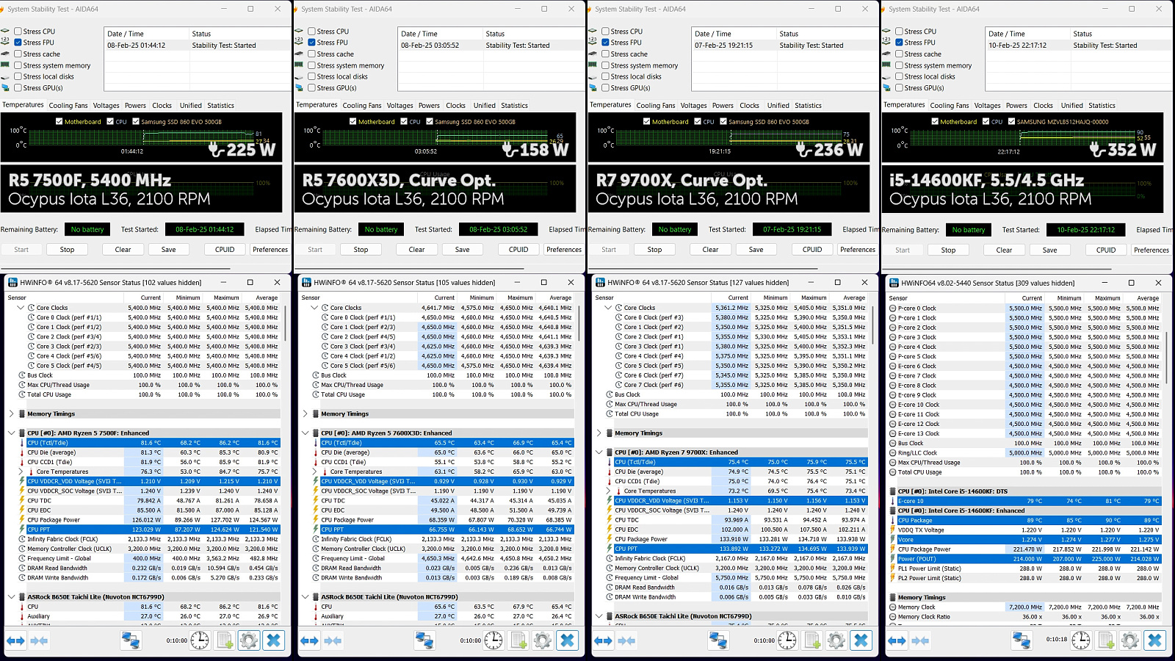
Task: Expand sensor columns in i5-14600KF HWiNFO64 window
Action: [897, 640]
